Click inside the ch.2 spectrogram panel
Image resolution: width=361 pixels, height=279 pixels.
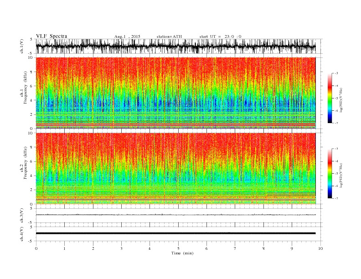click(176, 169)
